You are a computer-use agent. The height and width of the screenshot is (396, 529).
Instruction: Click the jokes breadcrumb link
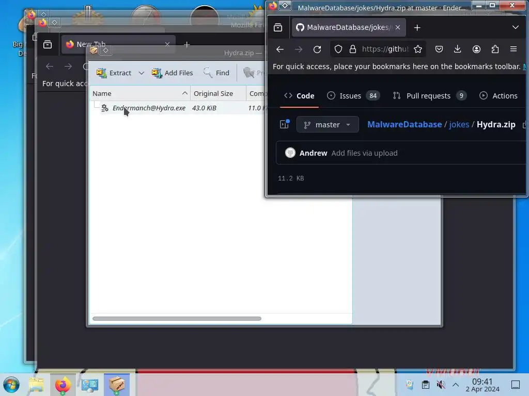pos(459,124)
